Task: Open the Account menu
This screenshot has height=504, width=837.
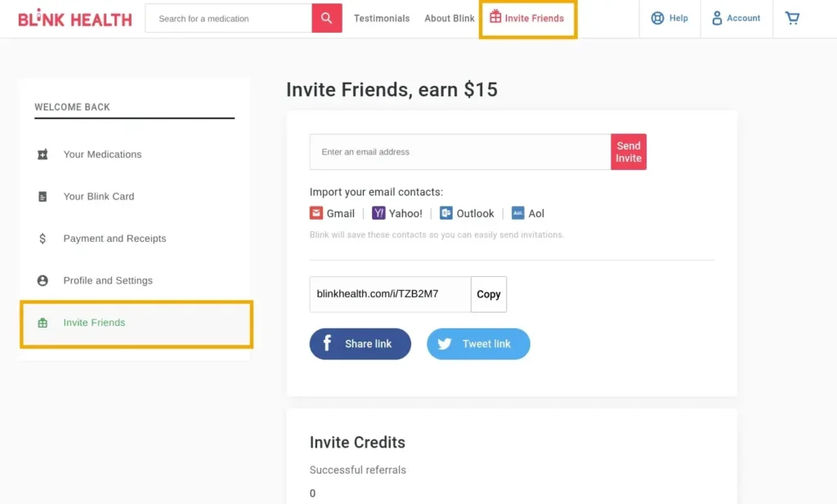Action: (736, 18)
